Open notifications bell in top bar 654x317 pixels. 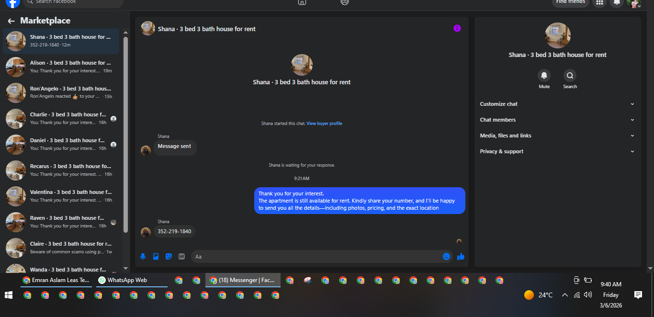click(617, 2)
